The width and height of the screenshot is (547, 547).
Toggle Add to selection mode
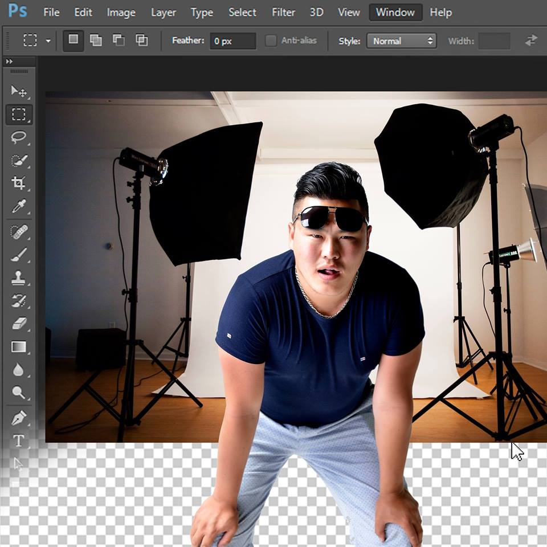(x=96, y=40)
